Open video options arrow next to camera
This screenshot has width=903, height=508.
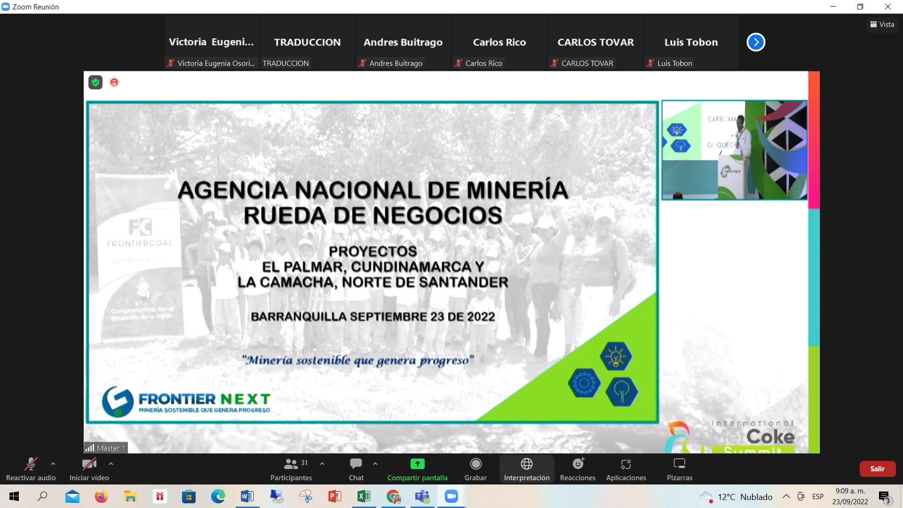tap(111, 464)
